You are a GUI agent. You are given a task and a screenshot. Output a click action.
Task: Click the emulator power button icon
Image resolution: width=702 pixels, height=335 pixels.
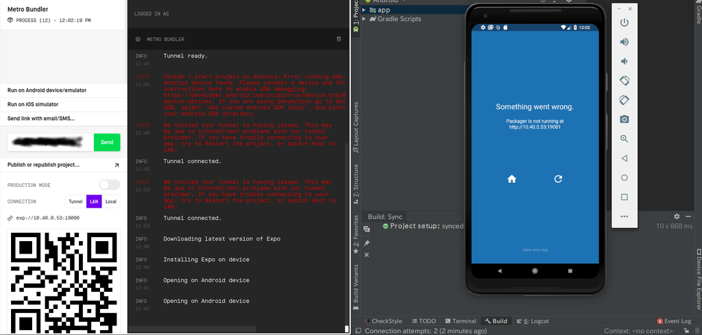(624, 23)
